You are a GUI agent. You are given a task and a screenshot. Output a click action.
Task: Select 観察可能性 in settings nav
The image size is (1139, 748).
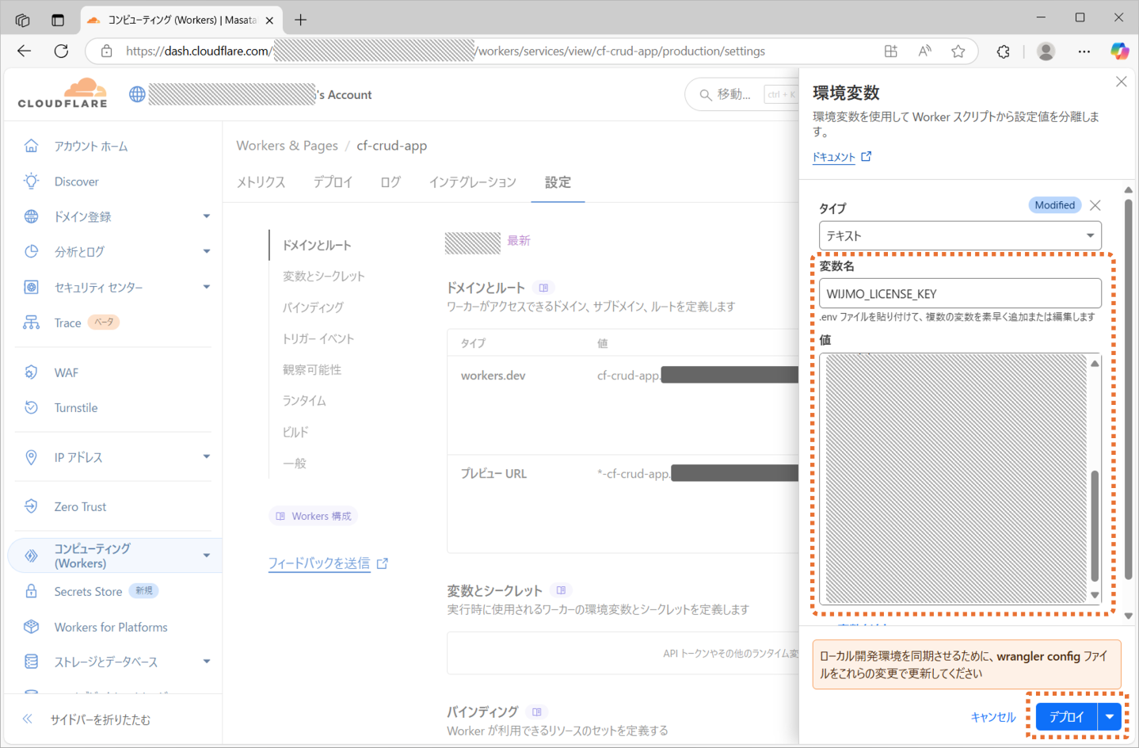[x=312, y=370]
